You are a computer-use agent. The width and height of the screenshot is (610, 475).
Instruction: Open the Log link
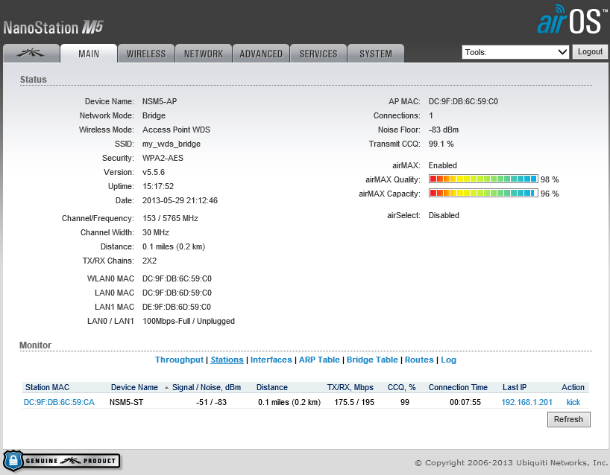pyautogui.click(x=448, y=360)
